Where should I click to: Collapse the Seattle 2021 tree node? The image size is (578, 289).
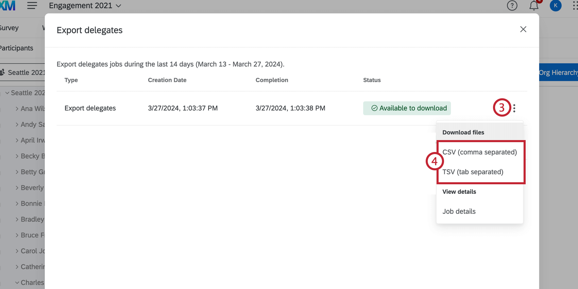tap(7, 93)
